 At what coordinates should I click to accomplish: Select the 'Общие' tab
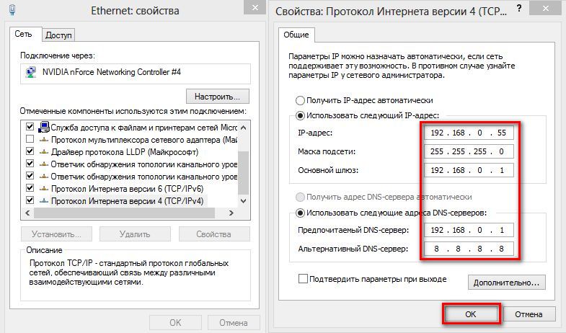[x=296, y=35]
